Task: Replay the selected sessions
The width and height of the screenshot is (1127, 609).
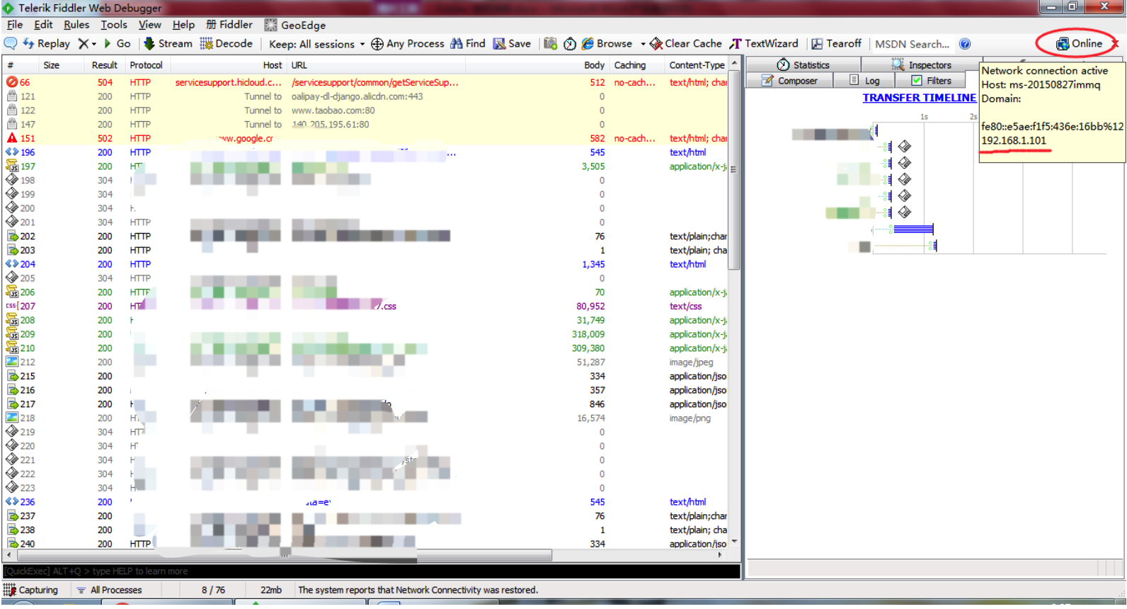Action: (x=46, y=43)
